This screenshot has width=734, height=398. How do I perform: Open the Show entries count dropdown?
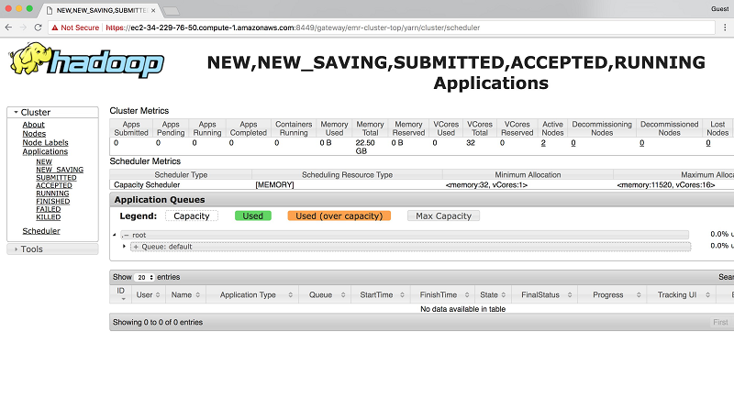144,277
